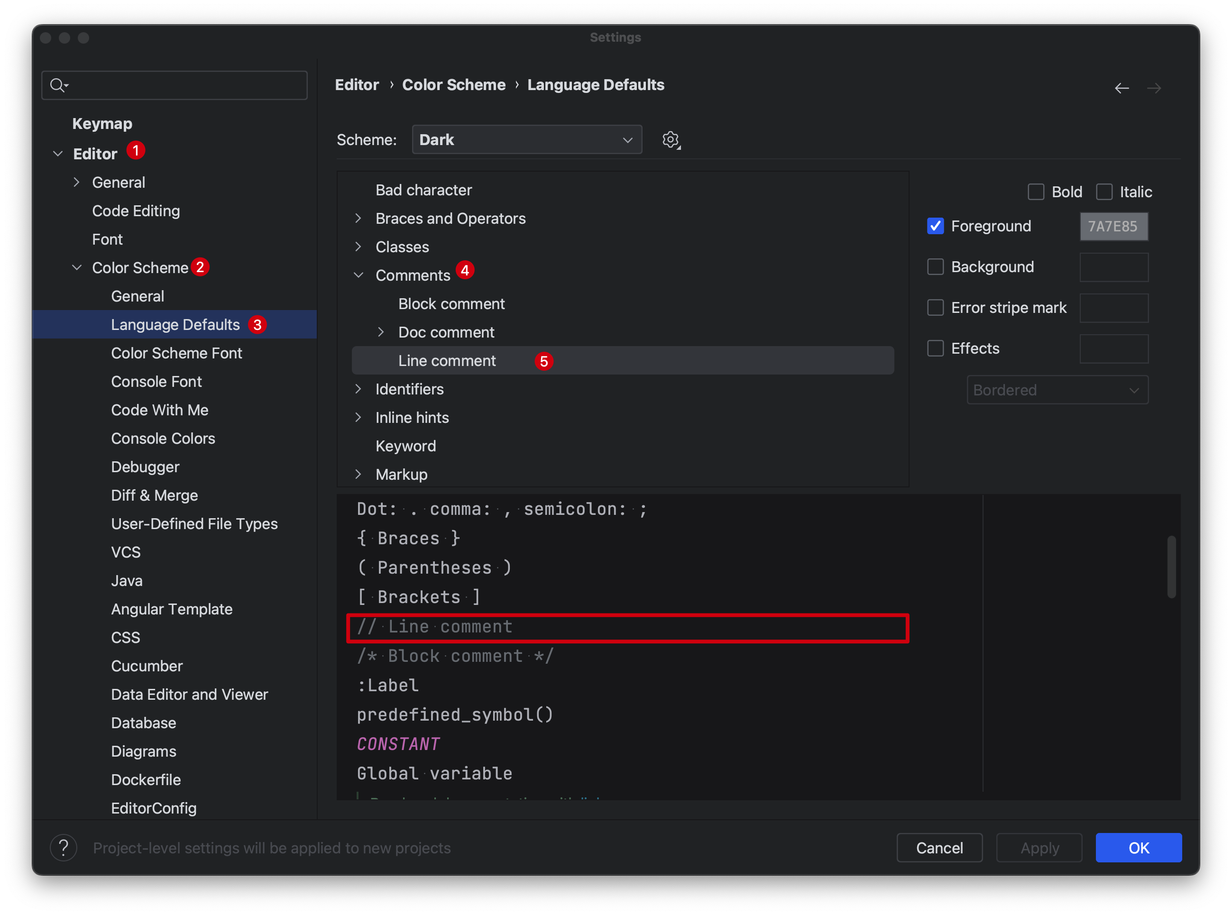The image size is (1232, 915).
Task: Enable the Italic checkbox
Action: 1104,192
